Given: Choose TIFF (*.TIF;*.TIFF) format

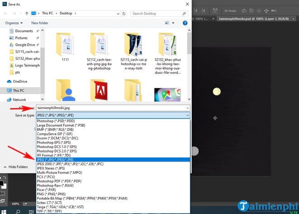Looking at the screenshot, I should [x=113, y=211].
